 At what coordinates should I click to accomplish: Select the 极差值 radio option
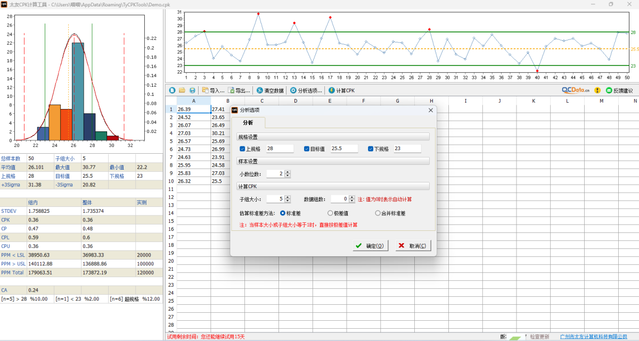330,213
